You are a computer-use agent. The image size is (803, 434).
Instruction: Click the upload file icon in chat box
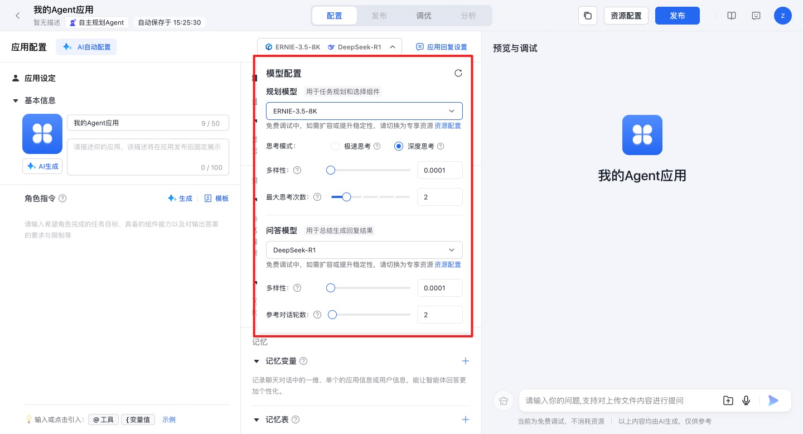[x=728, y=401]
